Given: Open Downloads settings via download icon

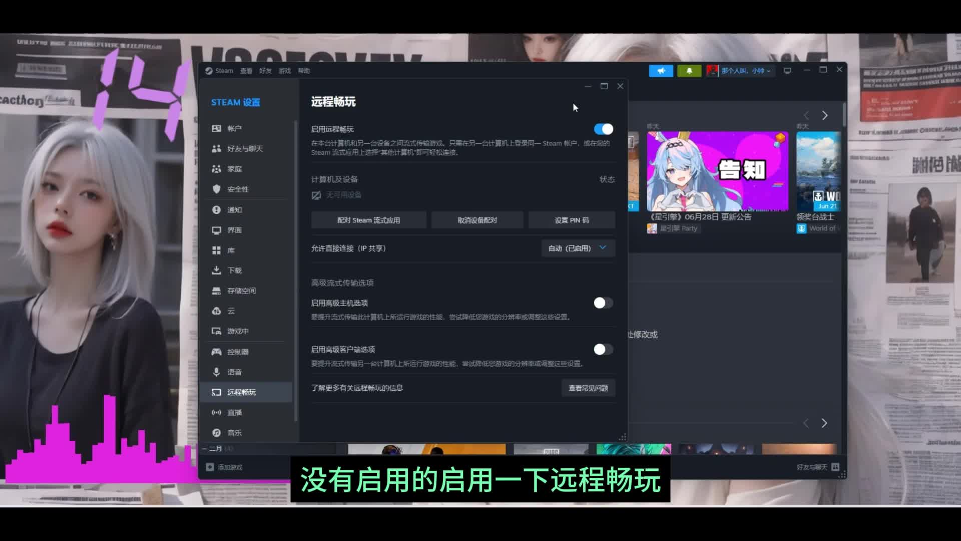Looking at the screenshot, I should [216, 270].
